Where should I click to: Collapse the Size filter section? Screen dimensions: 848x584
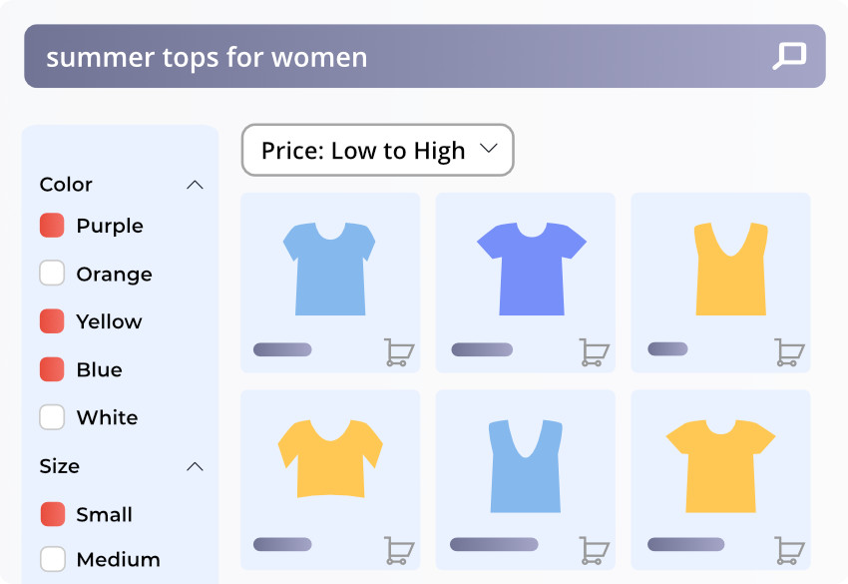(196, 466)
